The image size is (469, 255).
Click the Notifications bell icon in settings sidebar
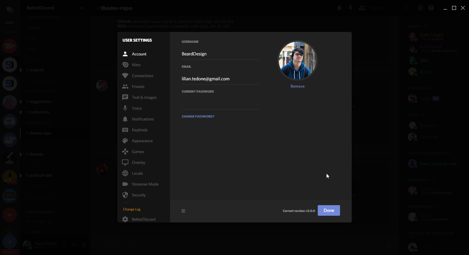[x=125, y=119]
